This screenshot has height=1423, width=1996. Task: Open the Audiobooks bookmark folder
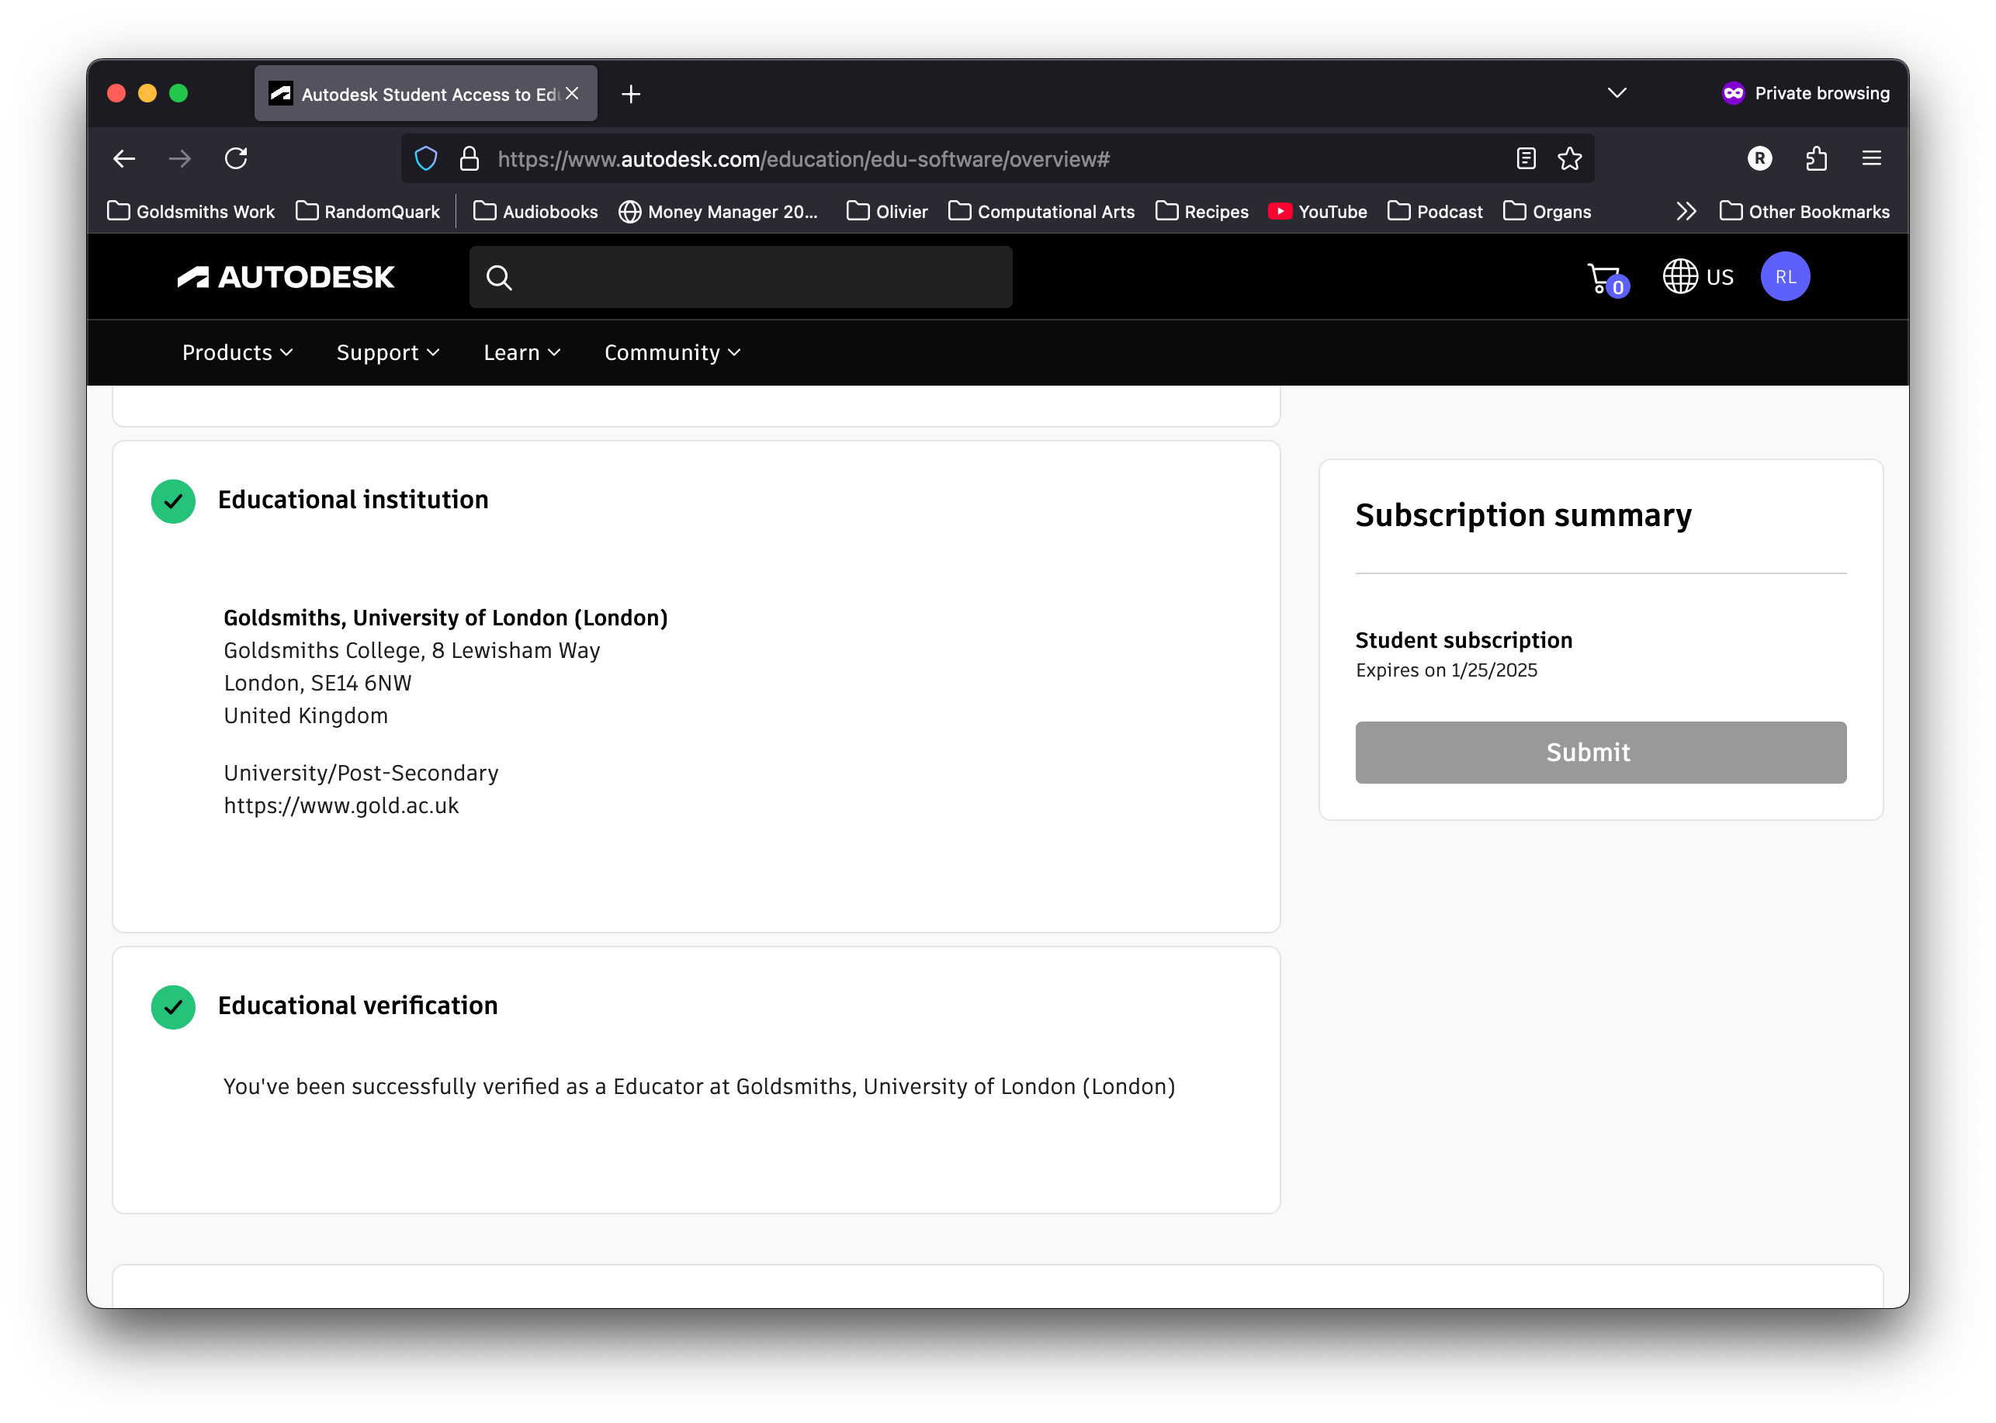(535, 211)
